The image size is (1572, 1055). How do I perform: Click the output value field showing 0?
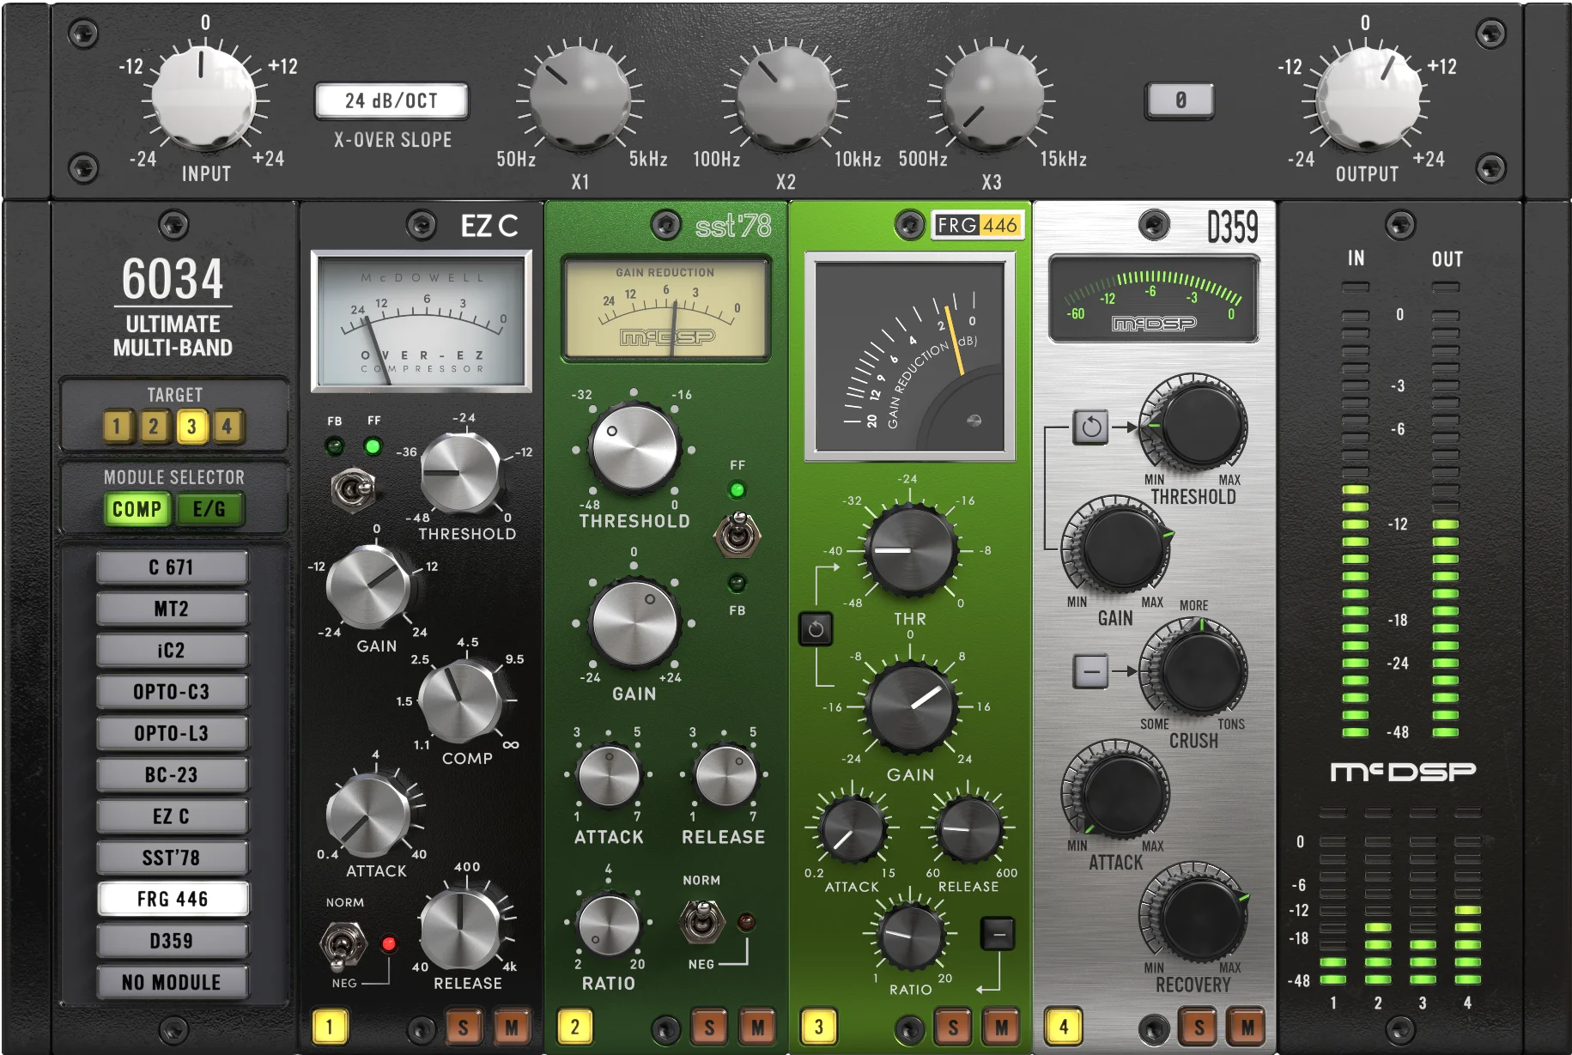click(1181, 100)
